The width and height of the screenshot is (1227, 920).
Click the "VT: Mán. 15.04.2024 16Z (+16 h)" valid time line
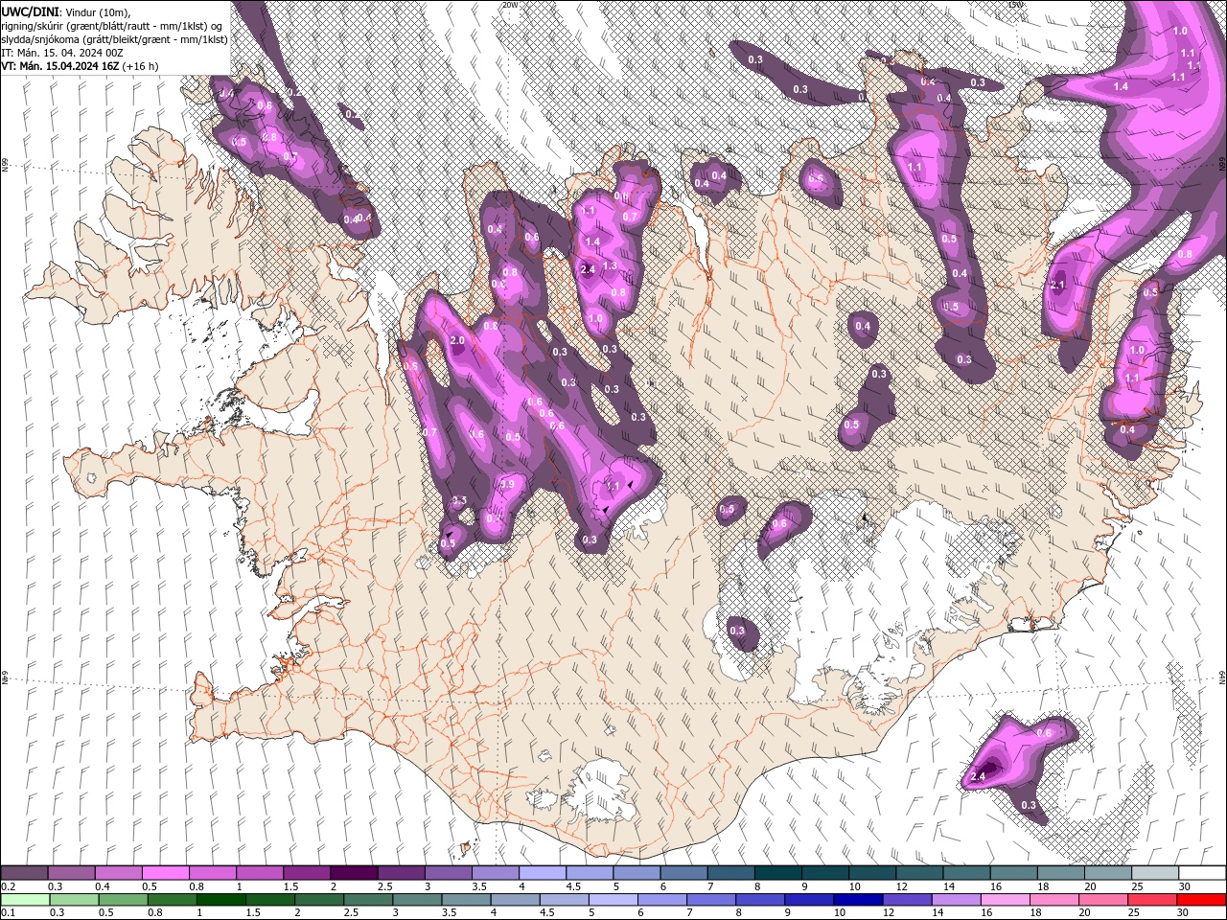[81, 66]
